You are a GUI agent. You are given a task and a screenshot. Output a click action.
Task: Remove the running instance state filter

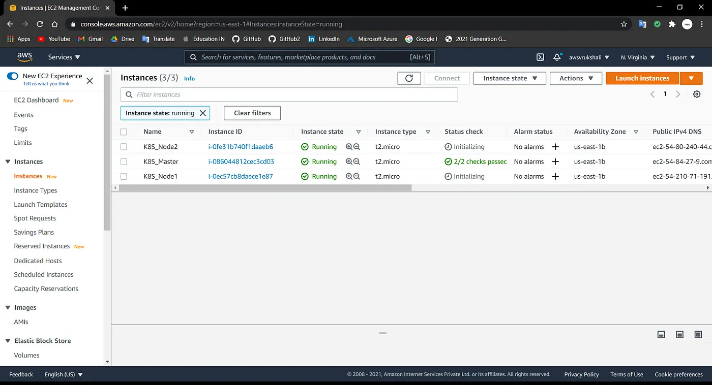pyautogui.click(x=202, y=113)
